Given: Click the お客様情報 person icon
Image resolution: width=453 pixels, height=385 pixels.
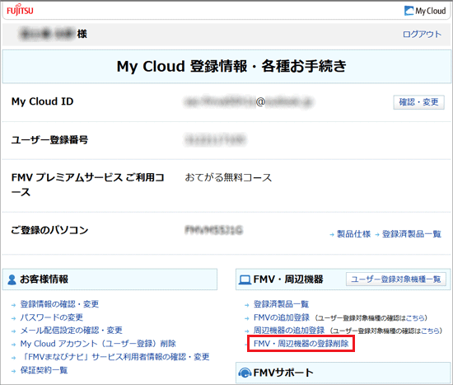Looking at the screenshot, I should tap(12, 279).
